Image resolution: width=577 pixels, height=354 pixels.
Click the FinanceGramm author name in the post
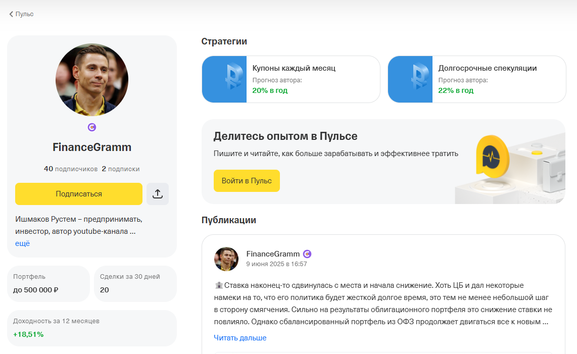(x=273, y=254)
